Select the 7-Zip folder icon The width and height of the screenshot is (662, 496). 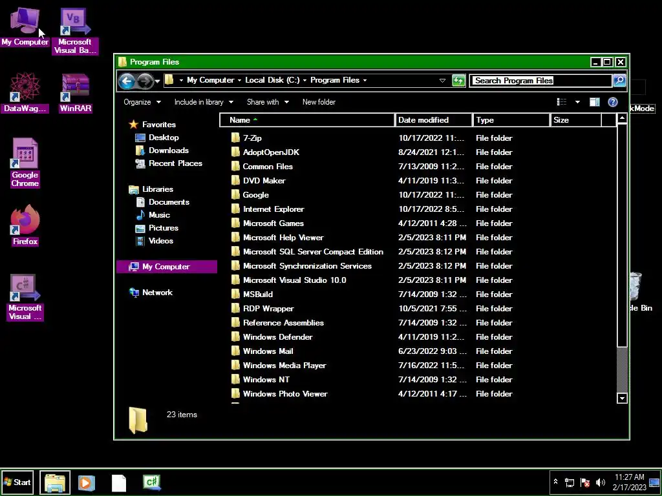pyautogui.click(x=235, y=138)
